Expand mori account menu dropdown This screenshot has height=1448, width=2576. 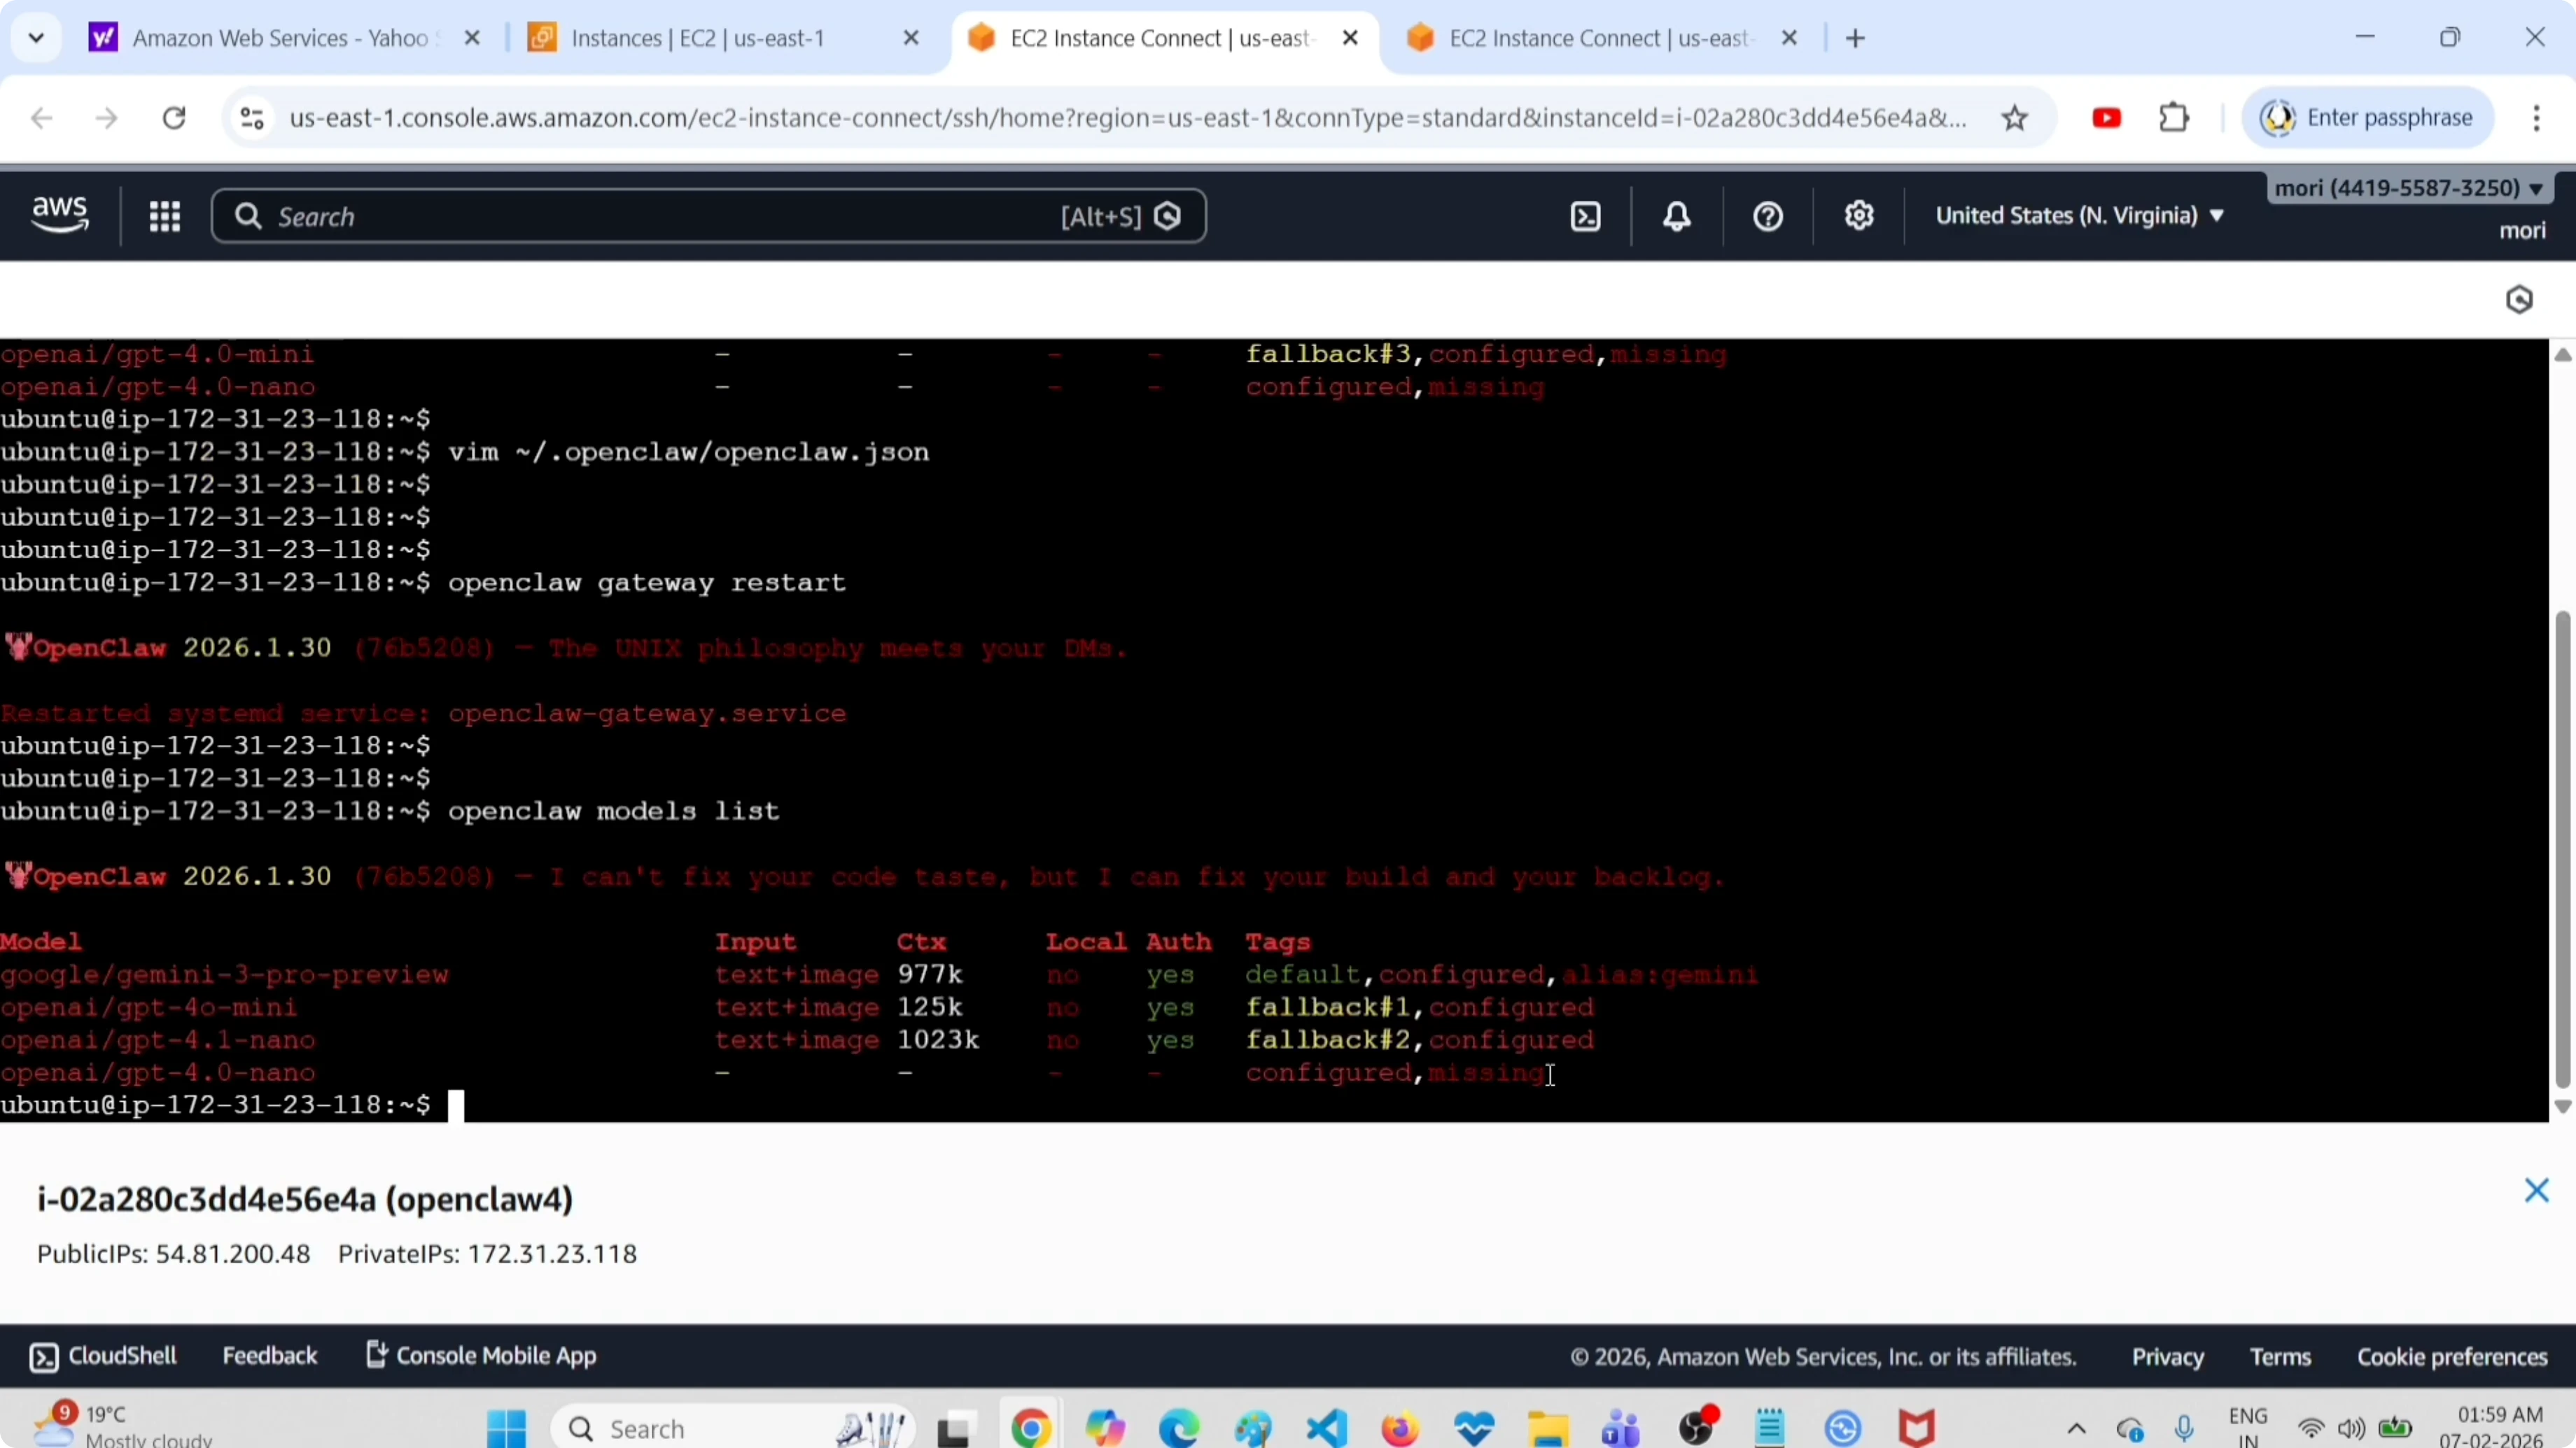[x=2408, y=188]
